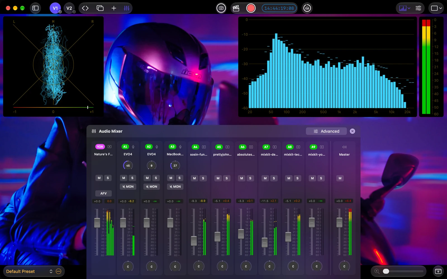Click the plus icon to add a source
Screen dimensions: 447x279
[x=114, y=8]
